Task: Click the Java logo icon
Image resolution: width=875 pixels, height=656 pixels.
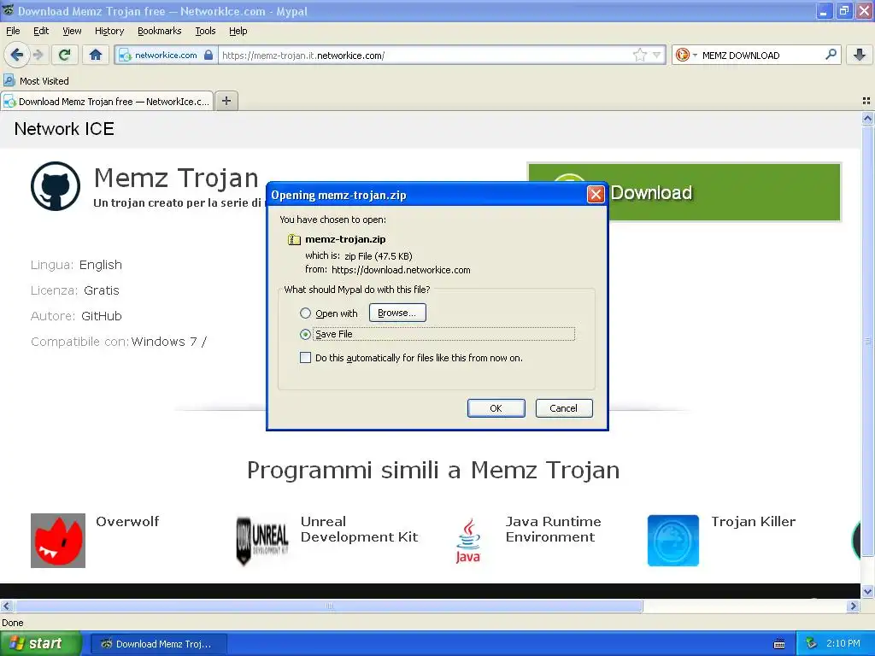Action: [x=467, y=541]
